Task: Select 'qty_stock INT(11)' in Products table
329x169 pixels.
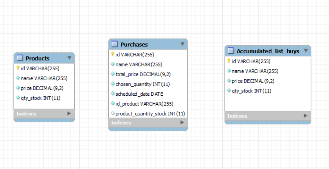Action: [41, 98]
